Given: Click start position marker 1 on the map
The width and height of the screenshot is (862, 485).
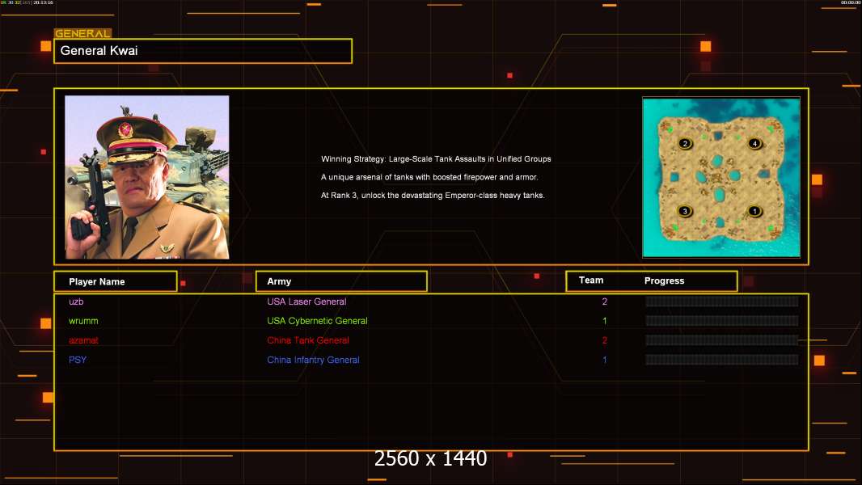Looking at the screenshot, I should point(754,211).
